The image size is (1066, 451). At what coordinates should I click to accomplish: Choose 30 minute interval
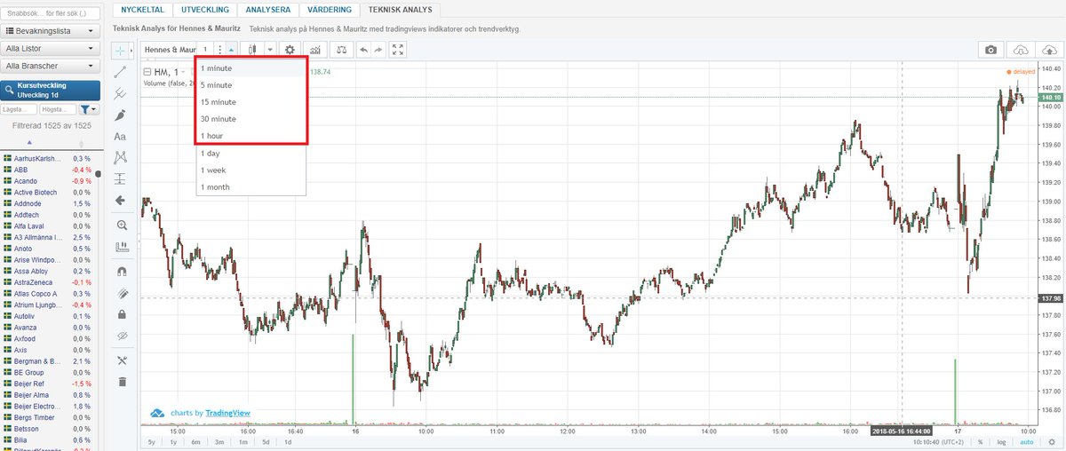click(251, 119)
